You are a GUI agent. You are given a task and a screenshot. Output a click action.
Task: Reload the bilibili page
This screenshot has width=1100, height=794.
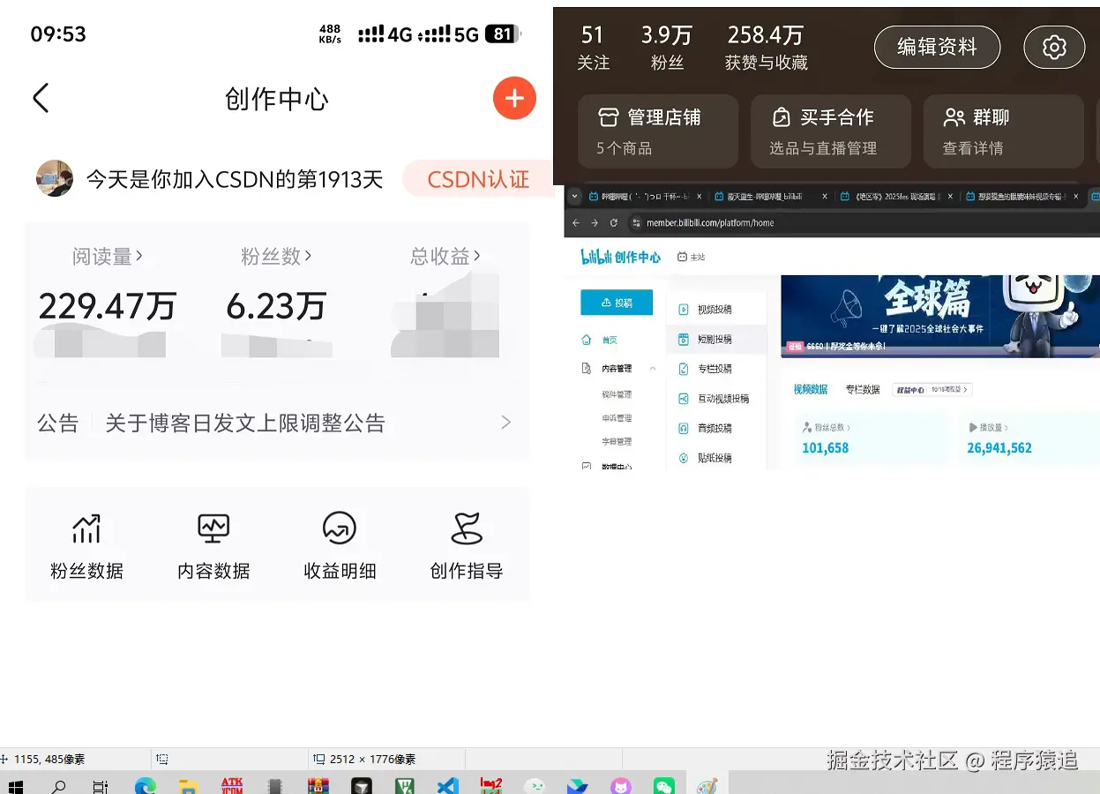click(x=614, y=222)
